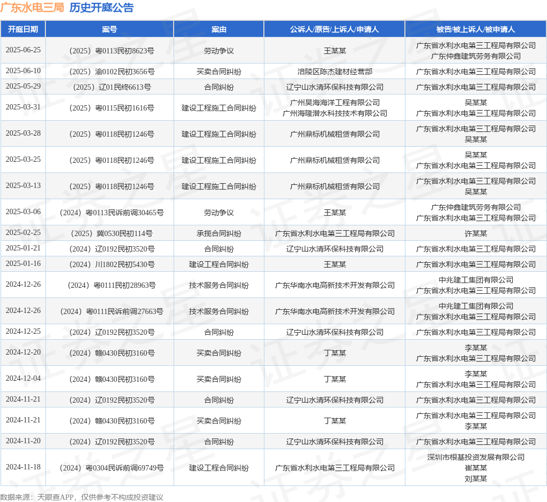Click date cell 2024-11-20
The image size is (547, 502).
click(x=23, y=441)
